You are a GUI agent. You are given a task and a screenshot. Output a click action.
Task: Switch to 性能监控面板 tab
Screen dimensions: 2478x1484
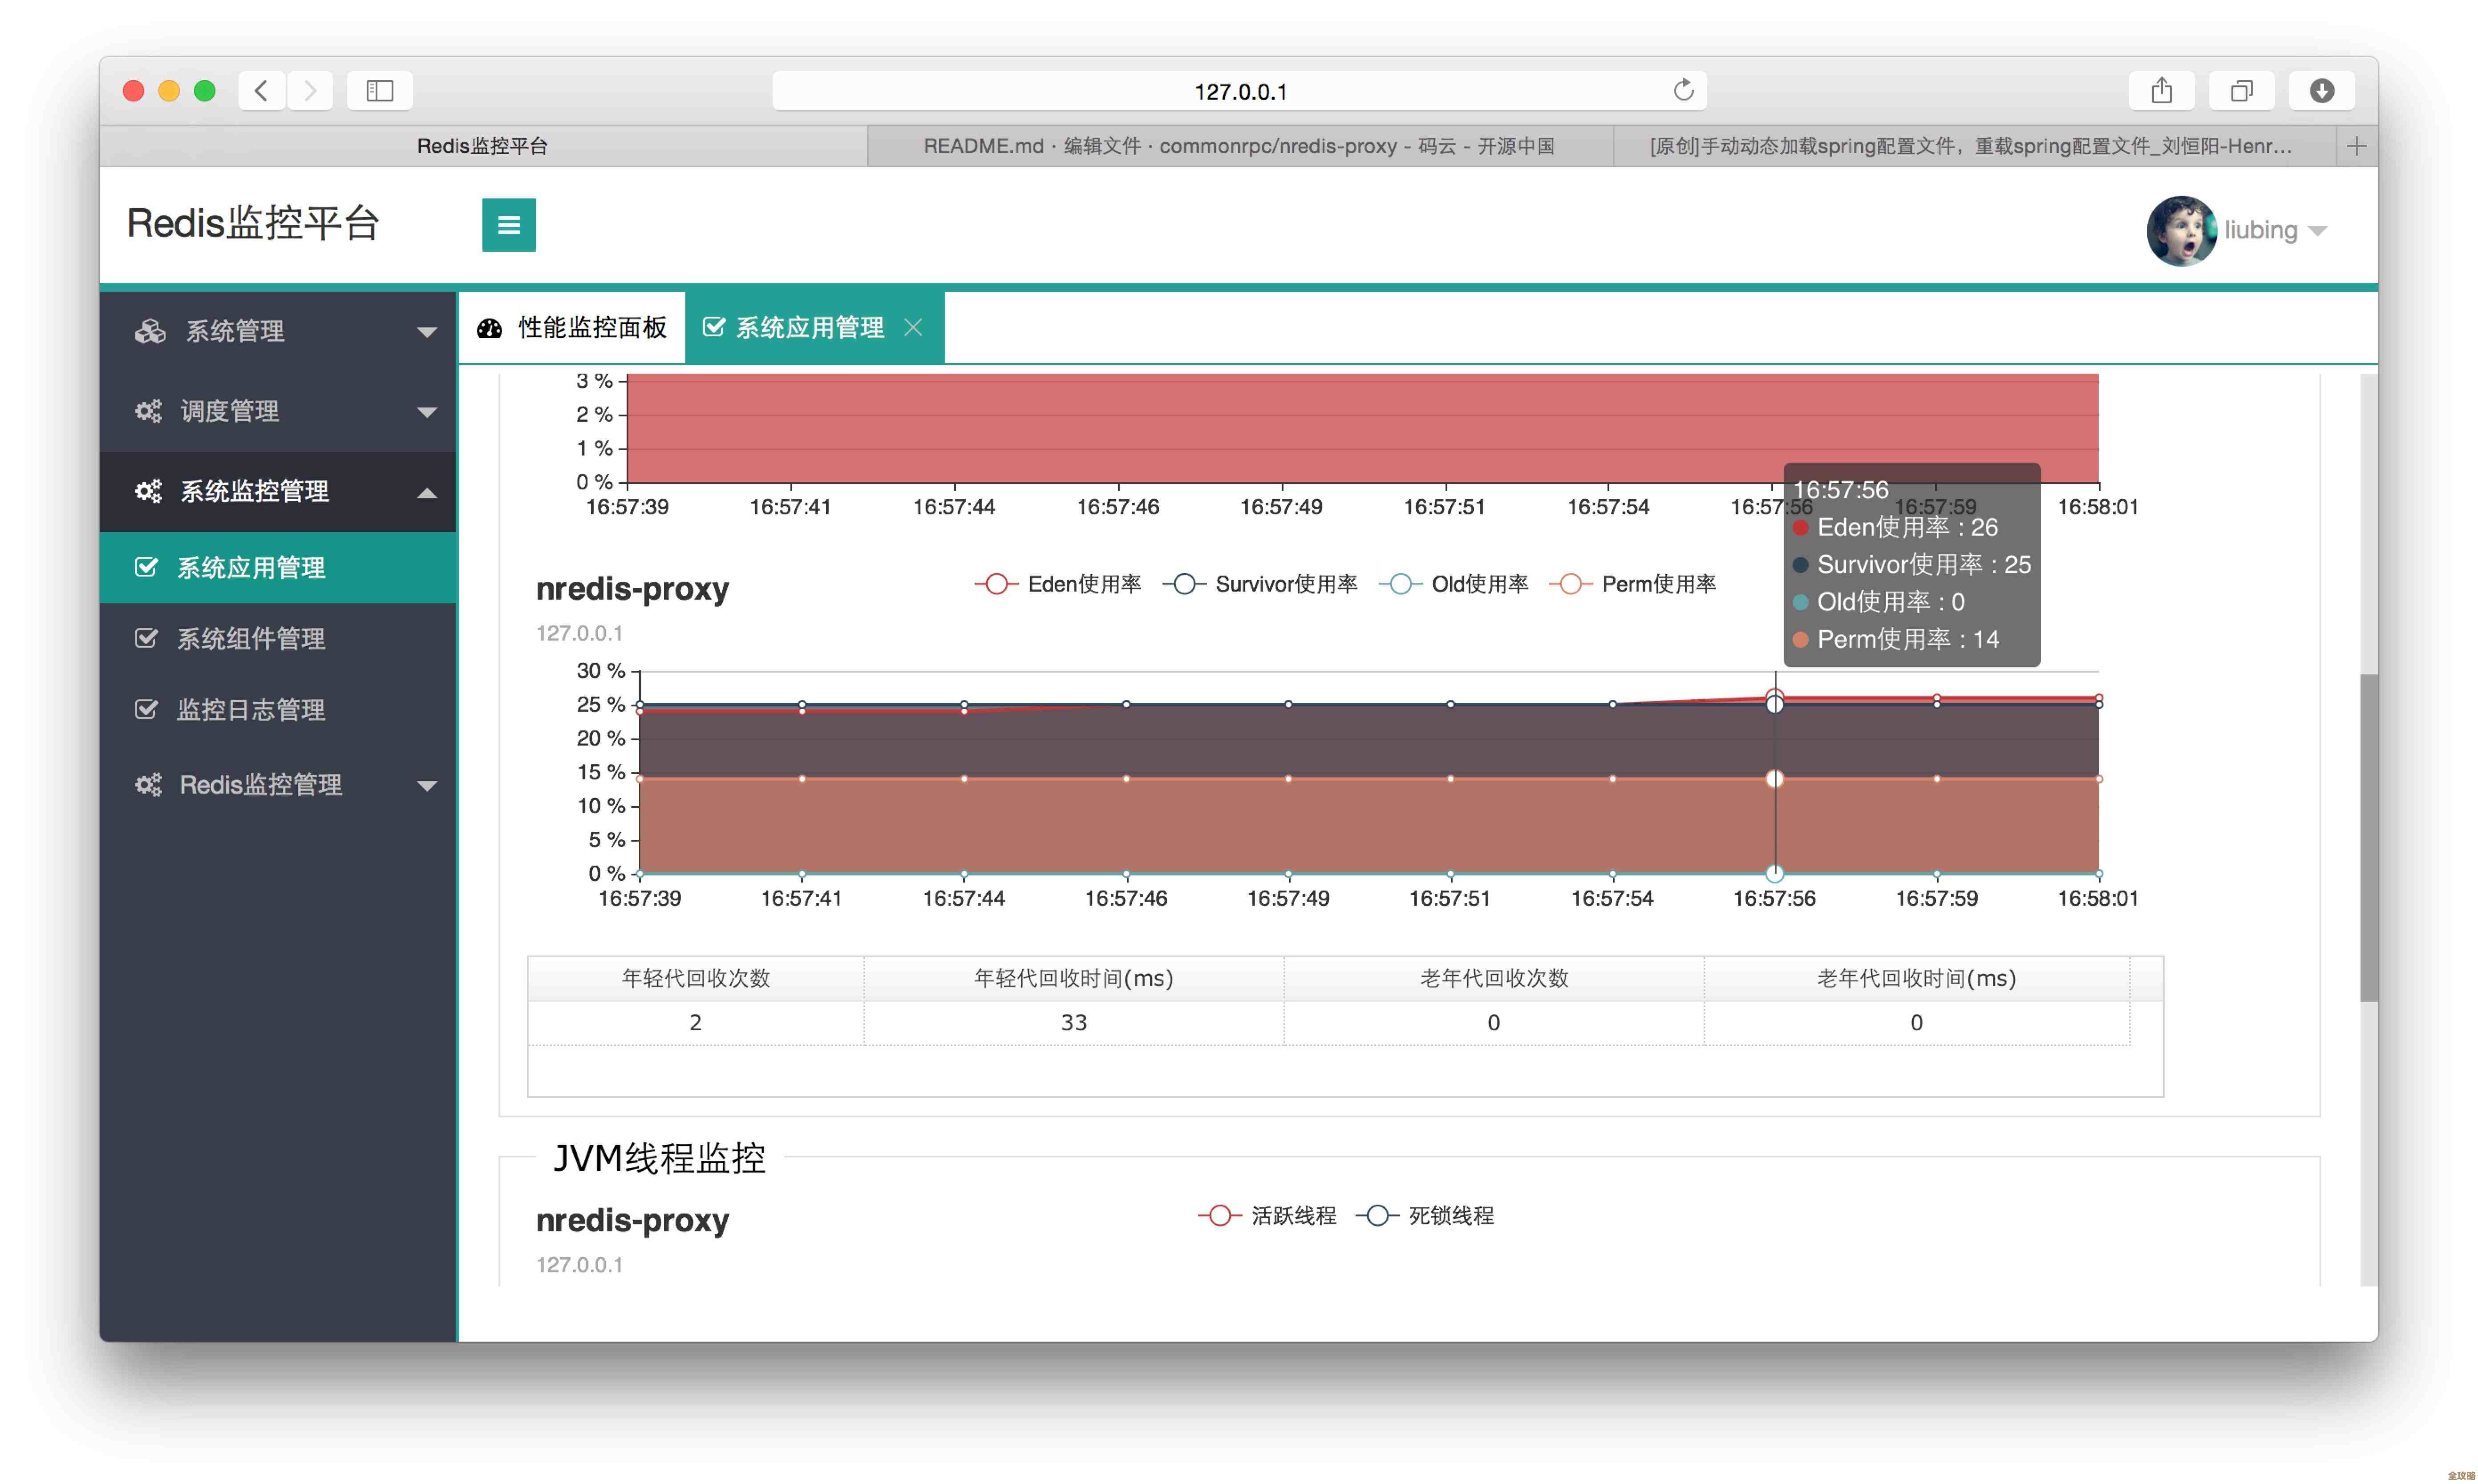(x=572, y=328)
